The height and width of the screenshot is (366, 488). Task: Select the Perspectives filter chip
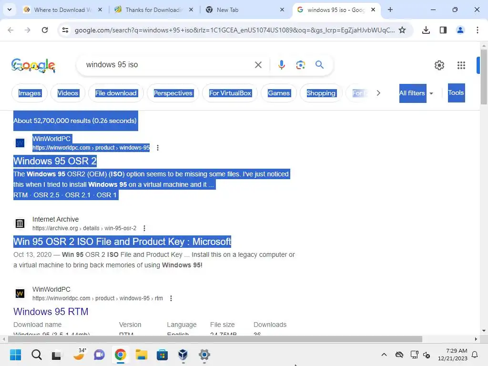tap(173, 93)
